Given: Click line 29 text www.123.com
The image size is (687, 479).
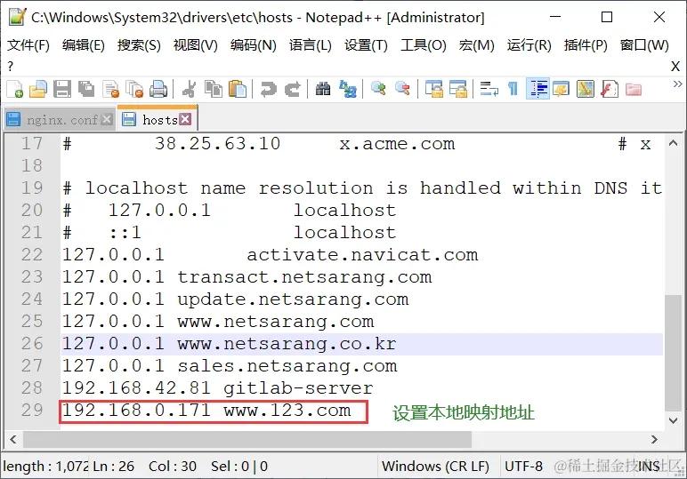Looking at the screenshot, I should pos(287,411).
